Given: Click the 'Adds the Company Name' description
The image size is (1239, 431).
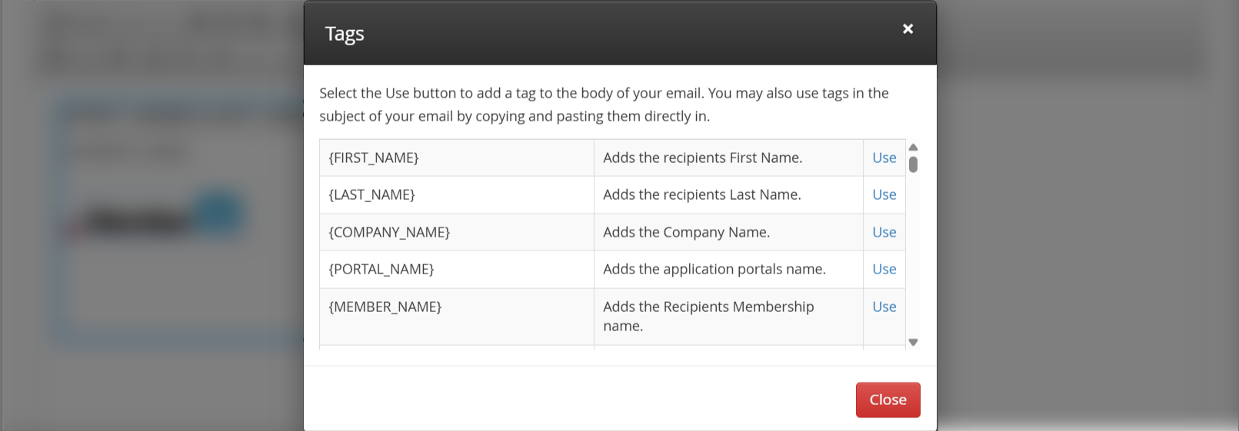Looking at the screenshot, I should click(x=686, y=232).
